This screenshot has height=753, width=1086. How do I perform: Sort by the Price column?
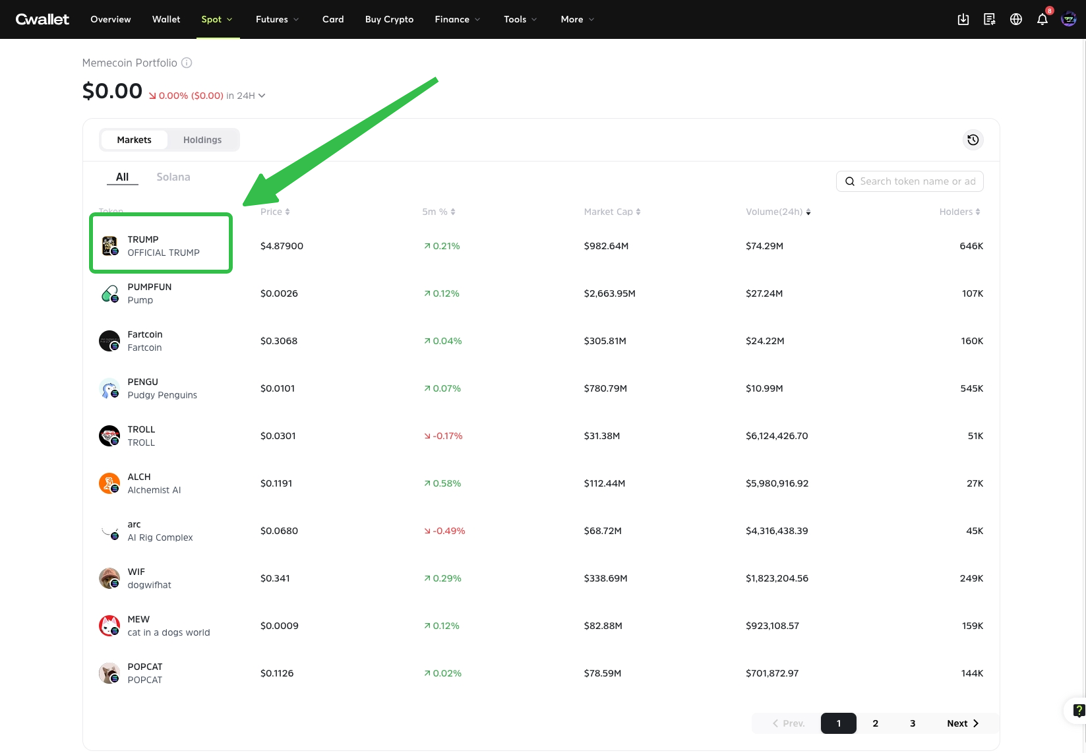pos(275,212)
